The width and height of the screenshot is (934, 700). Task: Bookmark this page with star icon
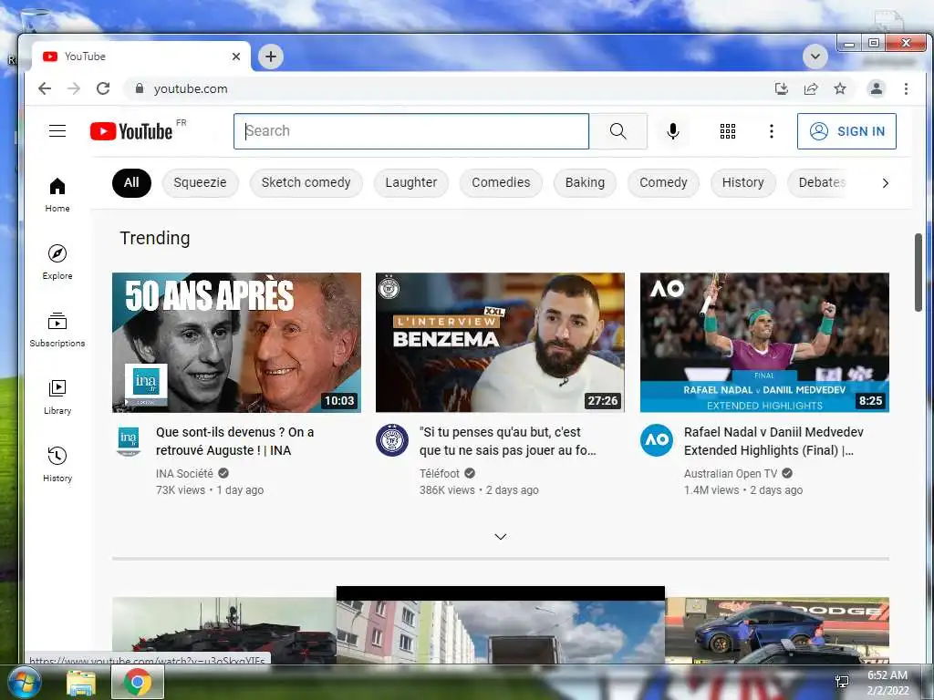pos(840,88)
